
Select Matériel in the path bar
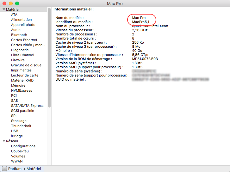[34, 169]
